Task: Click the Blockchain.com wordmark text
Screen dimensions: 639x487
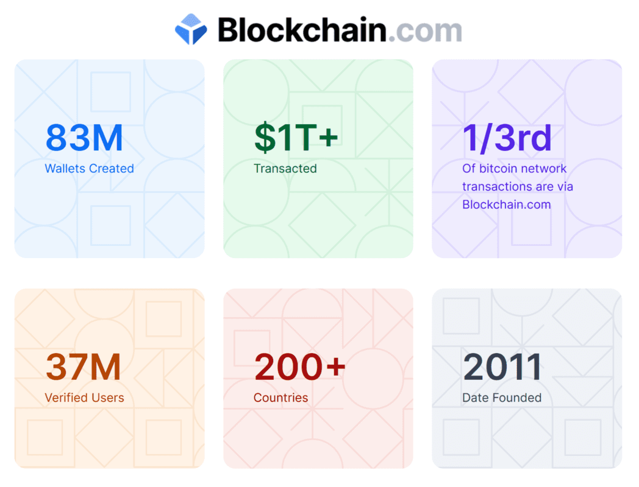Action: (x=340, y=30)
